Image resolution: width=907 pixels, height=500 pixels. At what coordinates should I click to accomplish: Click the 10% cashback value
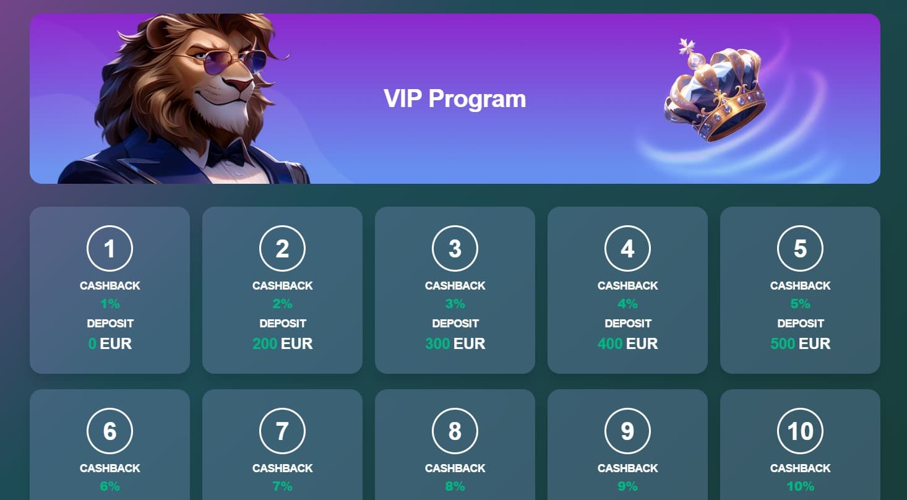800,486
